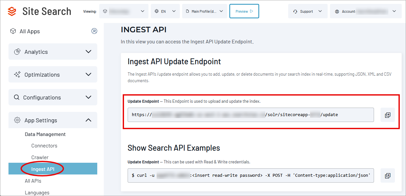Click the All Apps cube icon
Screen dimensions: 406x196
(x=13, y=31)
